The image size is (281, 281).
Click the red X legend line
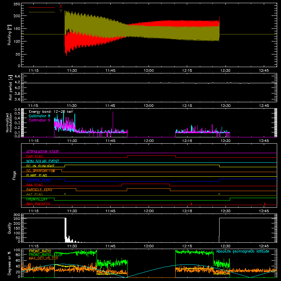tap(42, 7)
